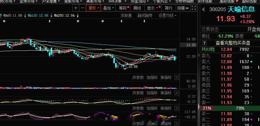Click event marker below the MA120 arrow

point(49,21)
